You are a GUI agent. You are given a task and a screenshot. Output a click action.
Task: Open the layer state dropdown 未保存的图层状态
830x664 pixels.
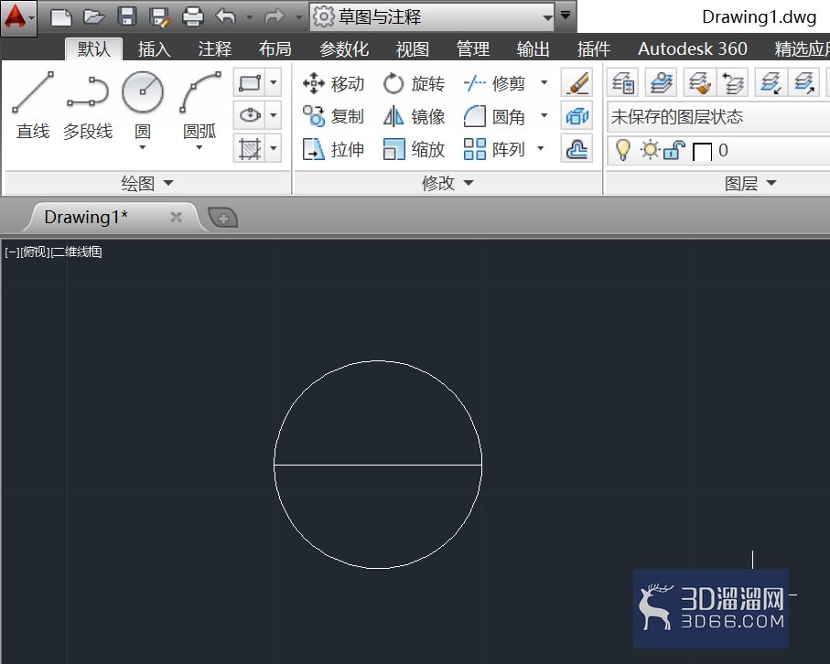[717, 116]
